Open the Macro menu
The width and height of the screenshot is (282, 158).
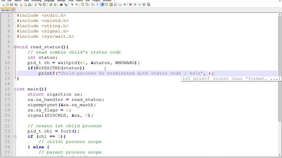[x=79, y=1]
